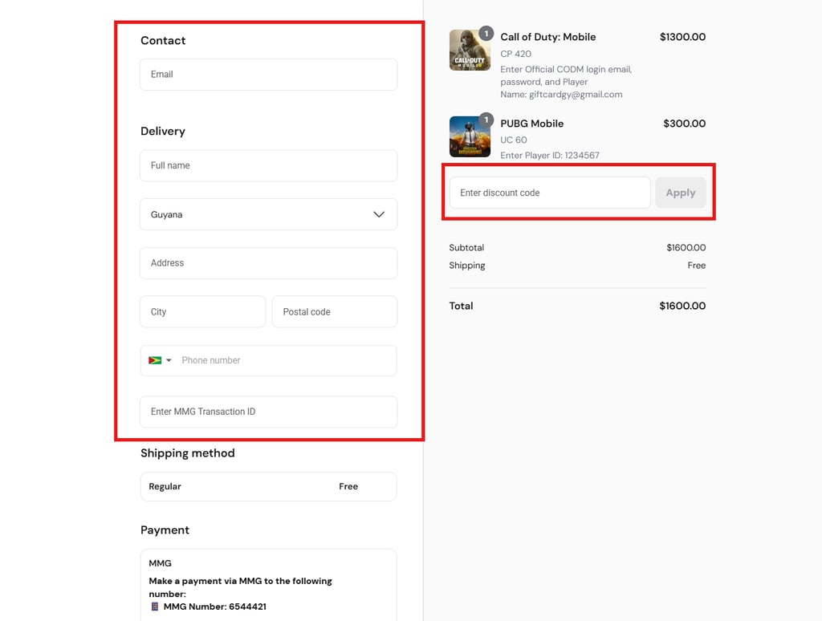This screenshot has width=822, height=621.
Task: Click the quantity badge on Call of Duty image
Action: click(x=486, y=34)
